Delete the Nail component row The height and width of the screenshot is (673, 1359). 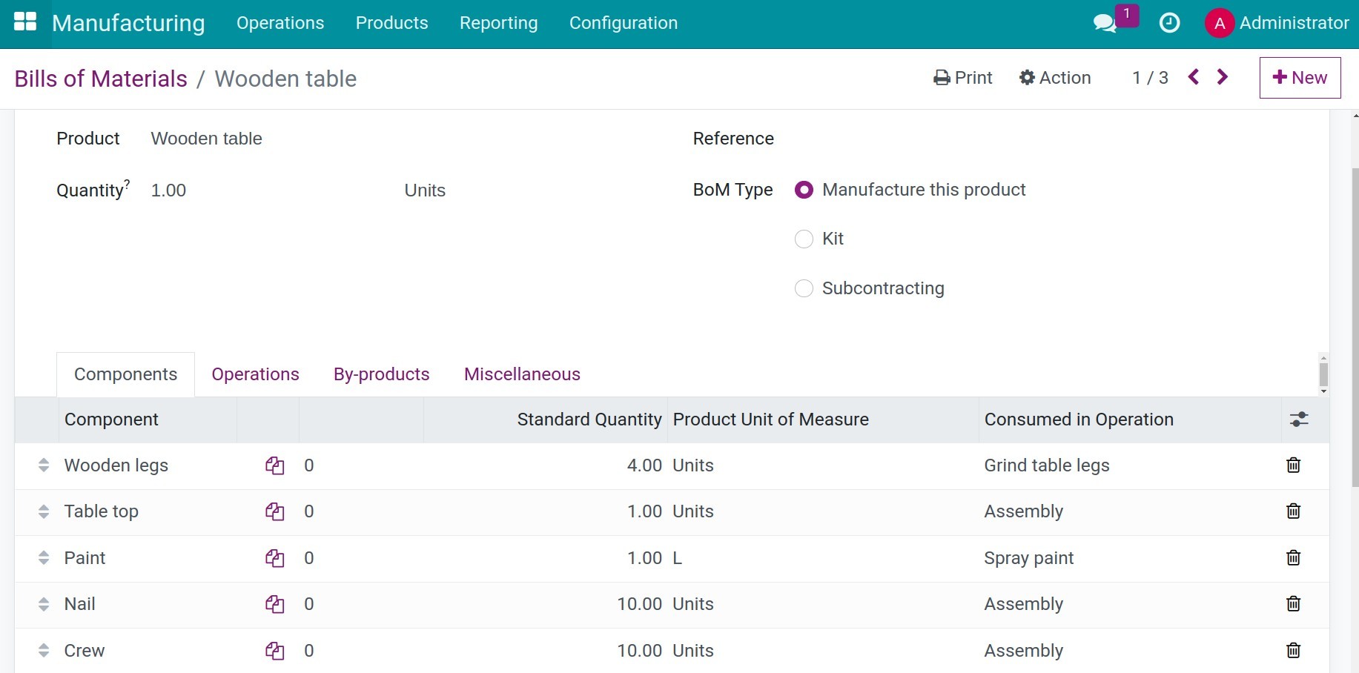1293,604
